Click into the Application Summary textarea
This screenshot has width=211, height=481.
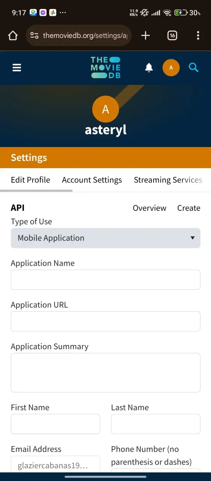point(105,373)
